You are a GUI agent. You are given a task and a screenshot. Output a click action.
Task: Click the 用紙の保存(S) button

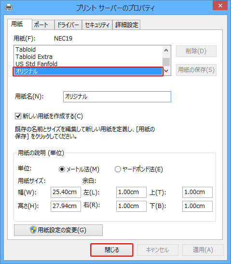[x=196, y=69]
